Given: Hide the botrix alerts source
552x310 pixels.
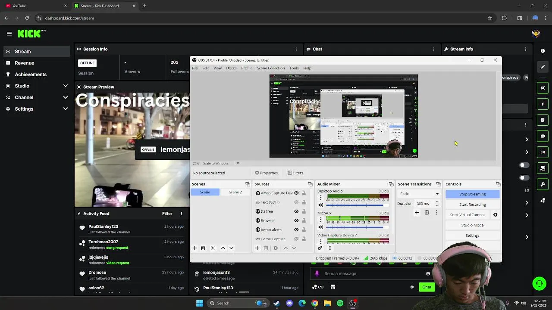Looking at the screenshot, I should click(x=296, y=230).
